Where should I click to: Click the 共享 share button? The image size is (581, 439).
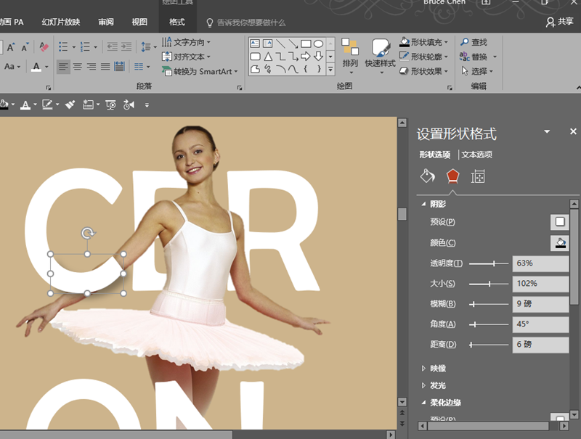559,22
